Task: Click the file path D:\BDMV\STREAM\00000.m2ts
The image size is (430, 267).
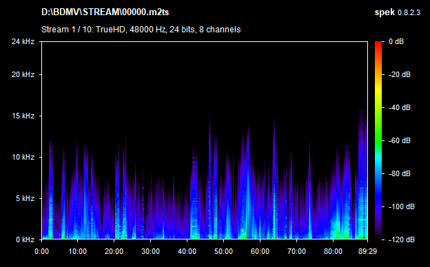Action: pyautogui.click(x=105, y=12)
